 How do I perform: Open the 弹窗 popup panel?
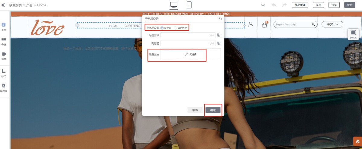tap(4, 56)
